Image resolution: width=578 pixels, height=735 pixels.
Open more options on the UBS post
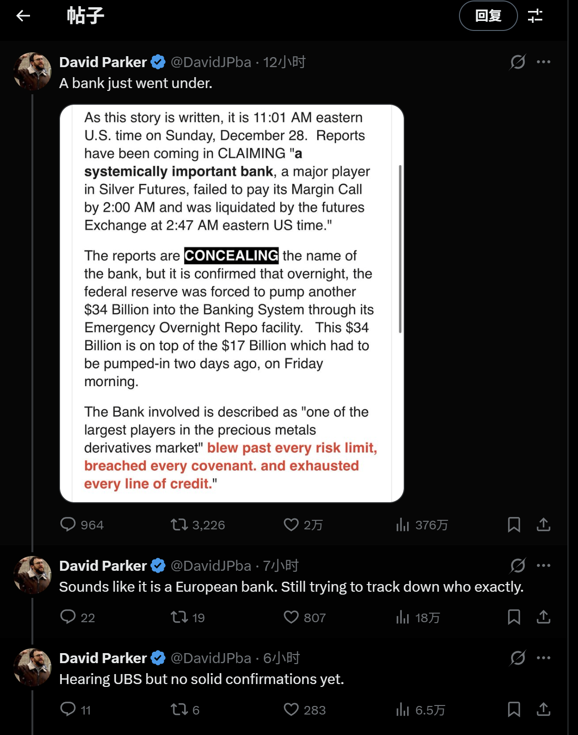[x=543, y=658]
